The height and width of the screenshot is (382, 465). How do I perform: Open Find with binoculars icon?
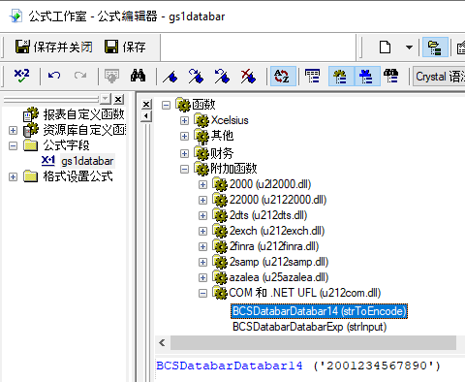click(138, 76)
